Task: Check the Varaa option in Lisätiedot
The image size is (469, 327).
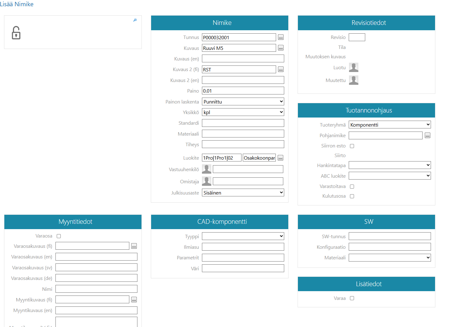Action: pos(352,298)
